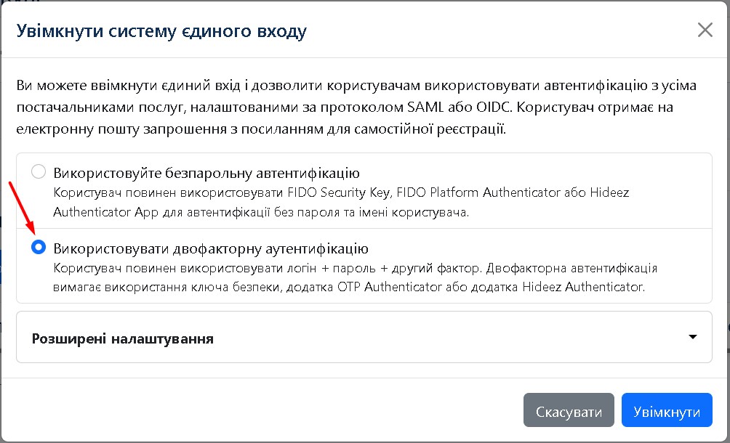Viewport: 730px width, 443px height.
Task: Select the passwordless authentication radio button
Action: pyautogui.click(x=39, y=173)
